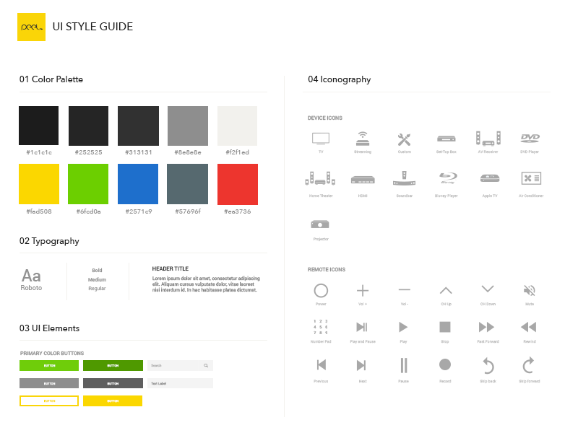
Task: Select the HDMI device icon
Action: [x=363, y=180]
